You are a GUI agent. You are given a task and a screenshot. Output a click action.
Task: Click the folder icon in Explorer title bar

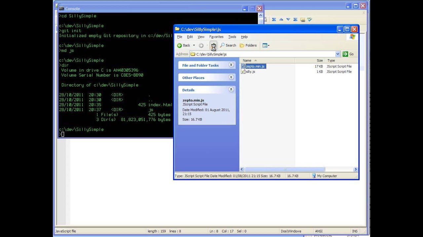point(177,29)
